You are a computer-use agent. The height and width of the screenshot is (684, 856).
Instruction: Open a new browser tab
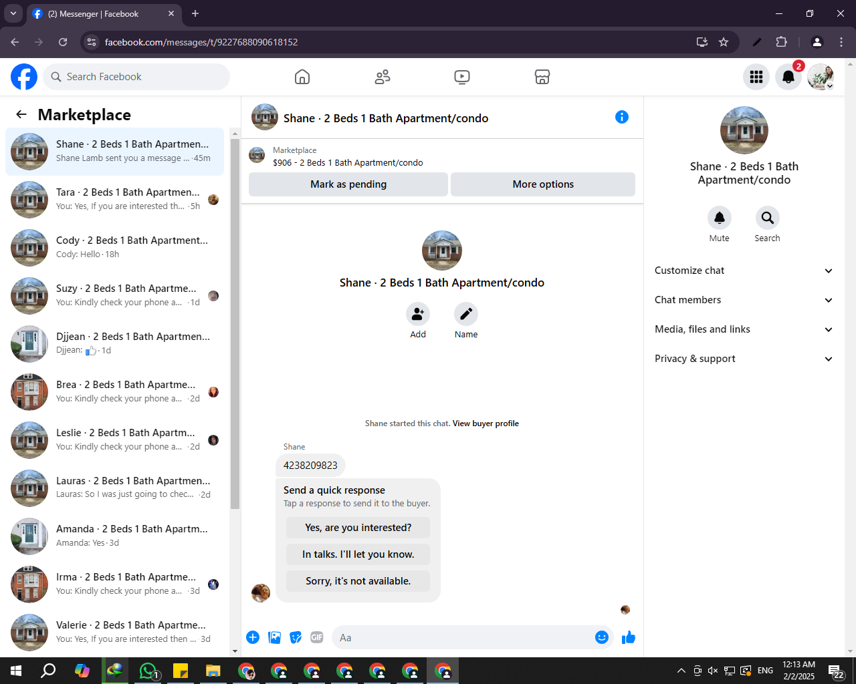195,13
